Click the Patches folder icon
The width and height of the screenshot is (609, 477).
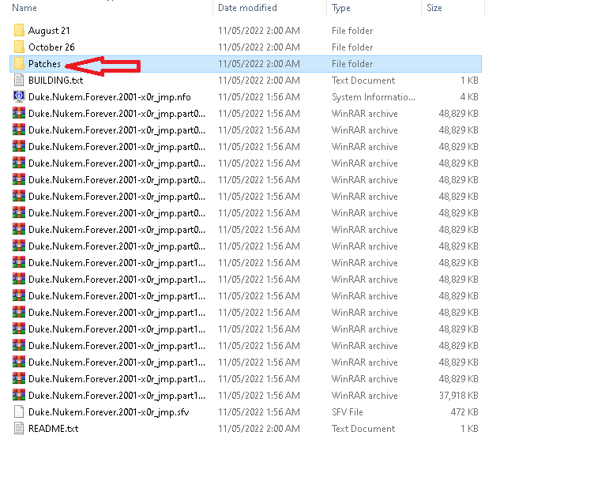[19, 64]
